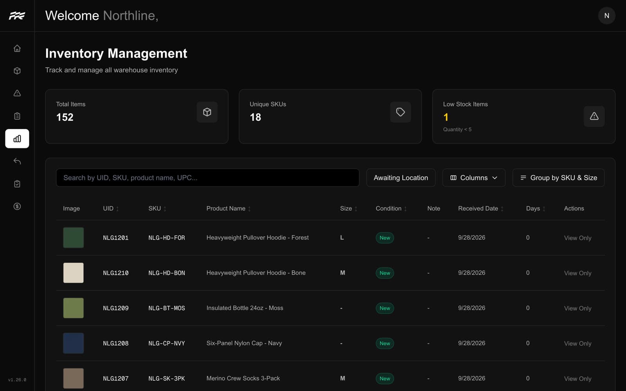Open the Home icon in the sidebar
626x391 pixels.
pyautogui.click(x=17, y=48)
